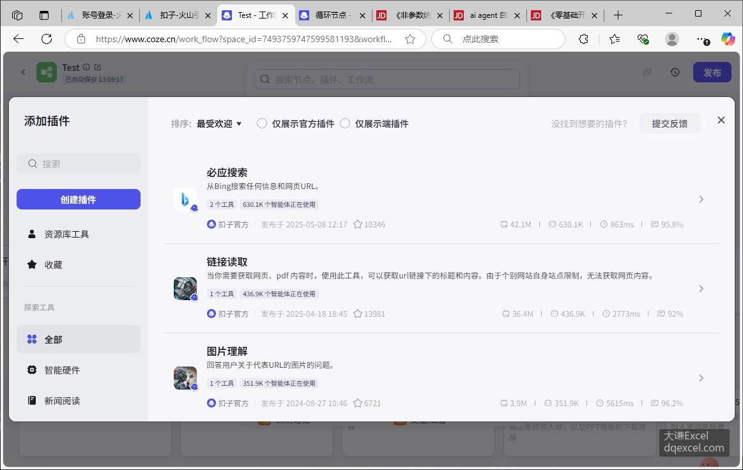Click the info icon next to Test
743x470 pixels.
pos(86,67)
